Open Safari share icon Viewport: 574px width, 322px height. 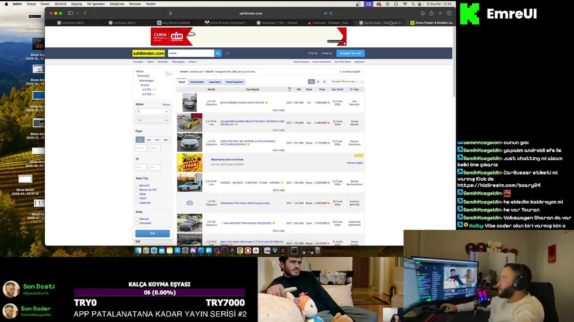[x=431, y=13]
